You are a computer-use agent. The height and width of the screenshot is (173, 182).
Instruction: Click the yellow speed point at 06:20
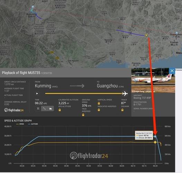pyautogui.click(x=155, y=142)
